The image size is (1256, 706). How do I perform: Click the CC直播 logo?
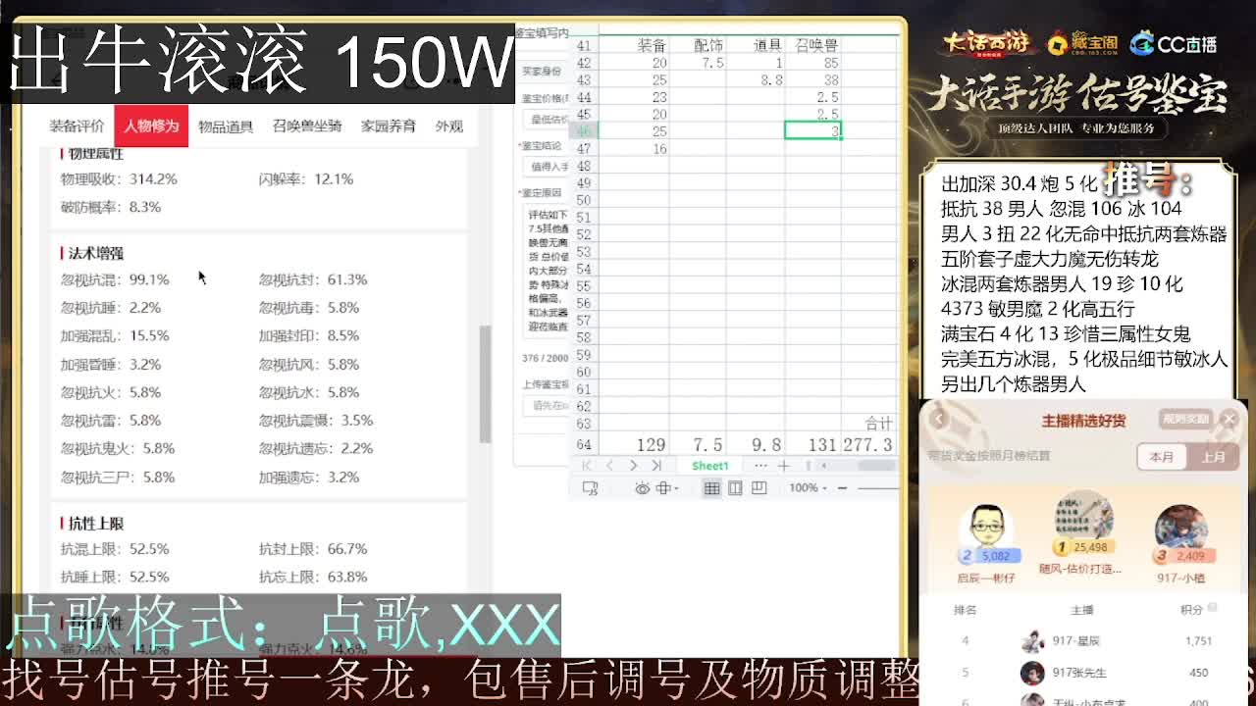(x=1174, y=43)
